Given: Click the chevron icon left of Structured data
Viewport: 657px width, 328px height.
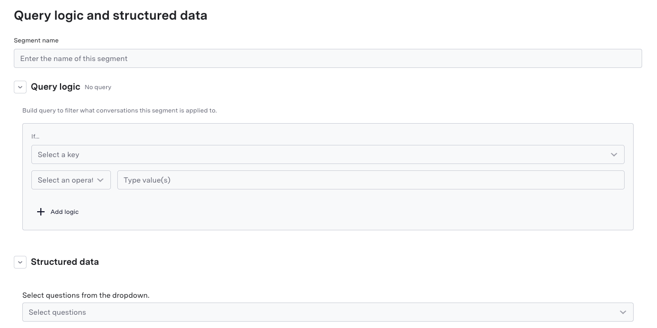Looking at the screenshot, I should [20, 262].
